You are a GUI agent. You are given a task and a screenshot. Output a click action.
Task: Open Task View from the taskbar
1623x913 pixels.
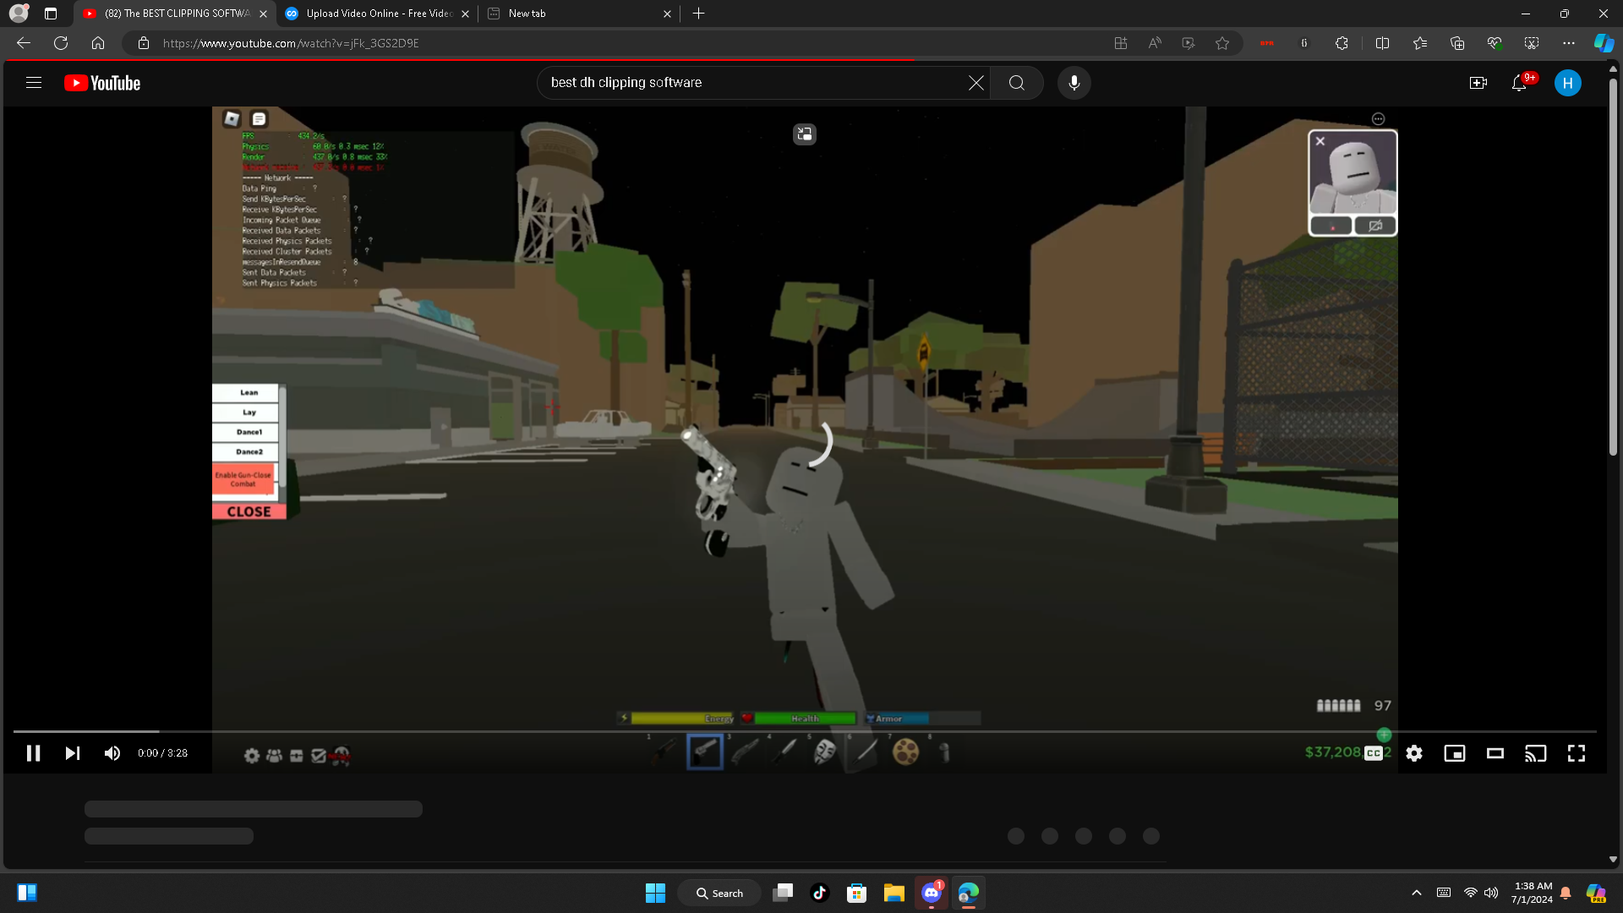[783, 893]
